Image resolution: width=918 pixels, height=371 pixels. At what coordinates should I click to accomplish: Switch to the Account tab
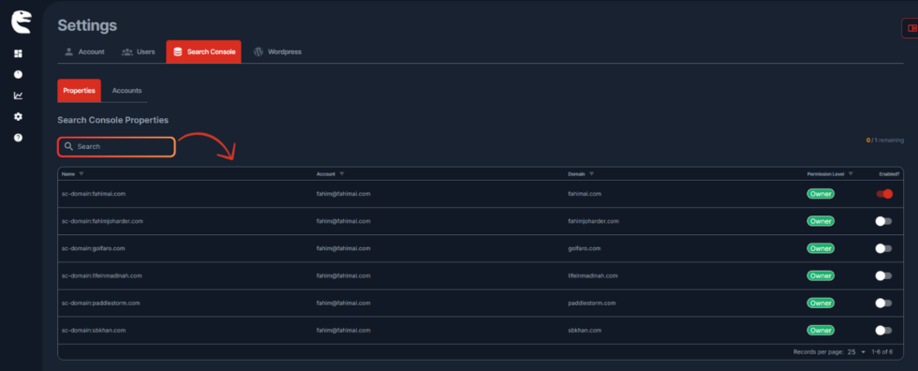84,52
